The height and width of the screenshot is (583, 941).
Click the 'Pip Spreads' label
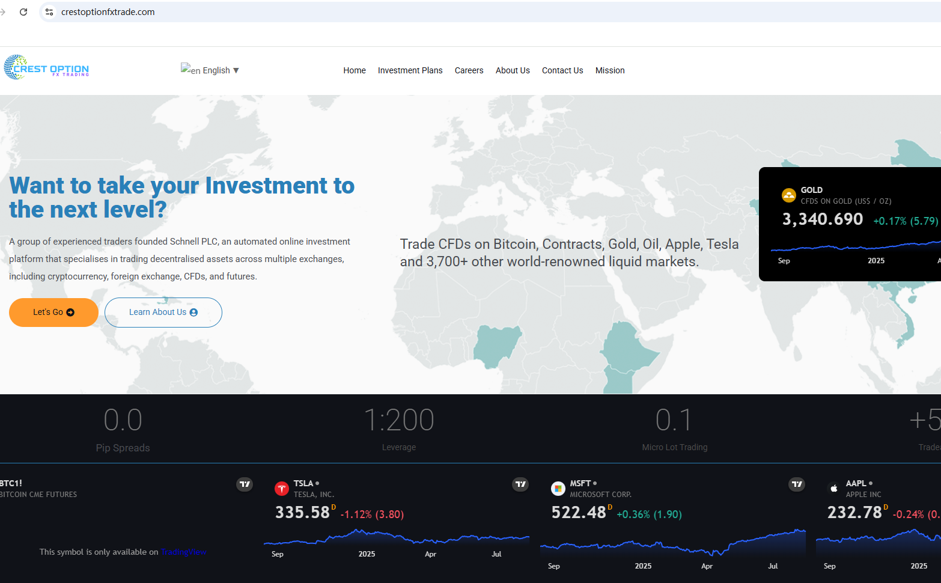coord(123,448)
